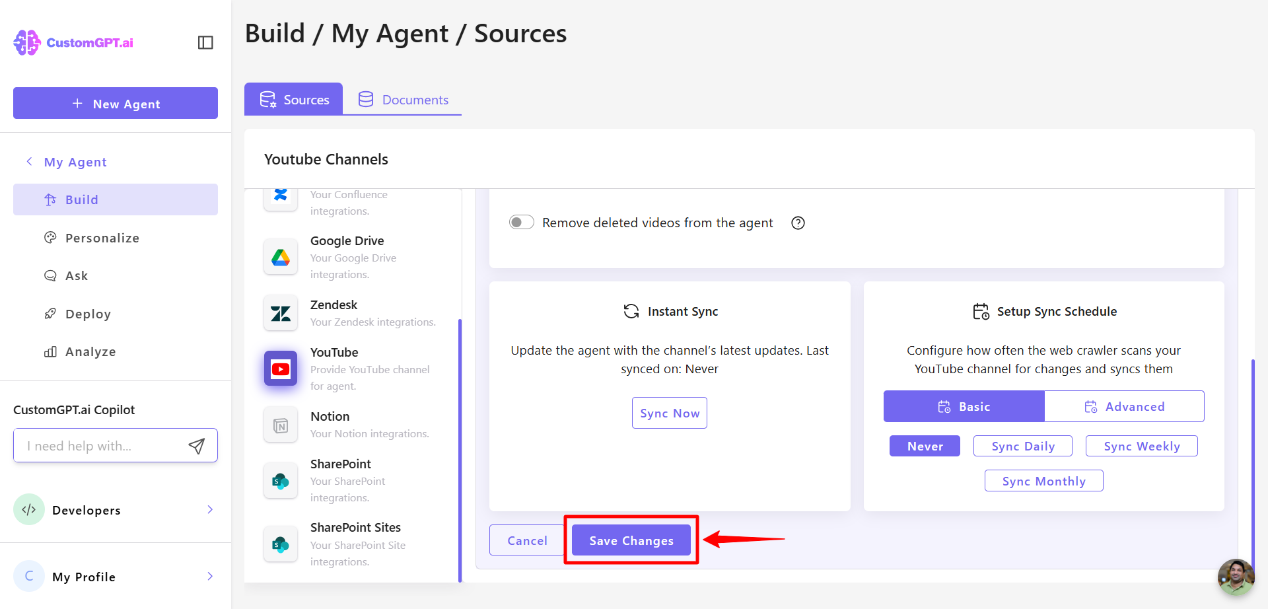Screen dimensions: 1268x609
Task: Select the Notion integration icon
Action: point(281,425)
